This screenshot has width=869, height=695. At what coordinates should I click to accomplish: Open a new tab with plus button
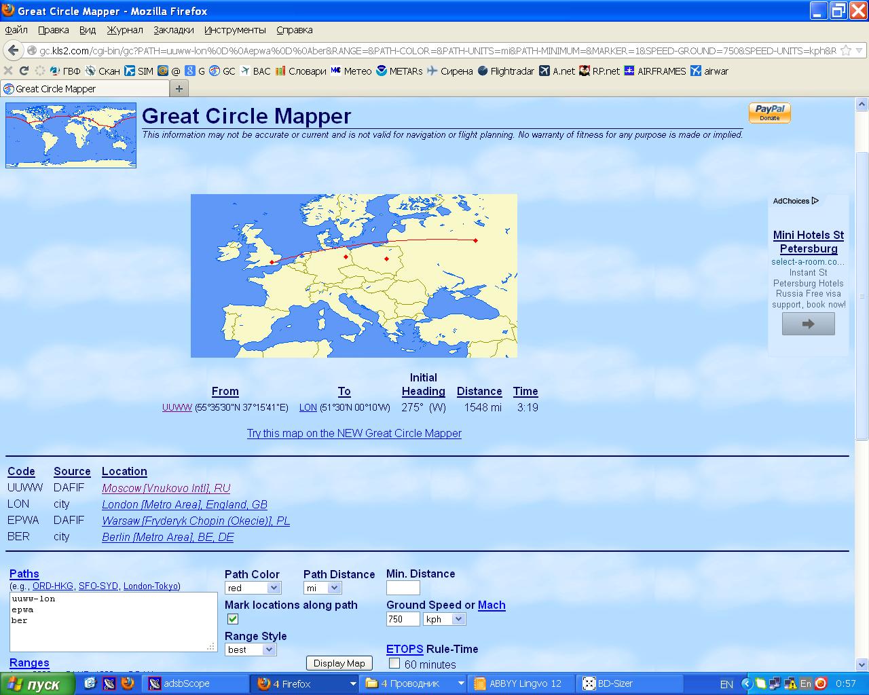click(179, 89)
